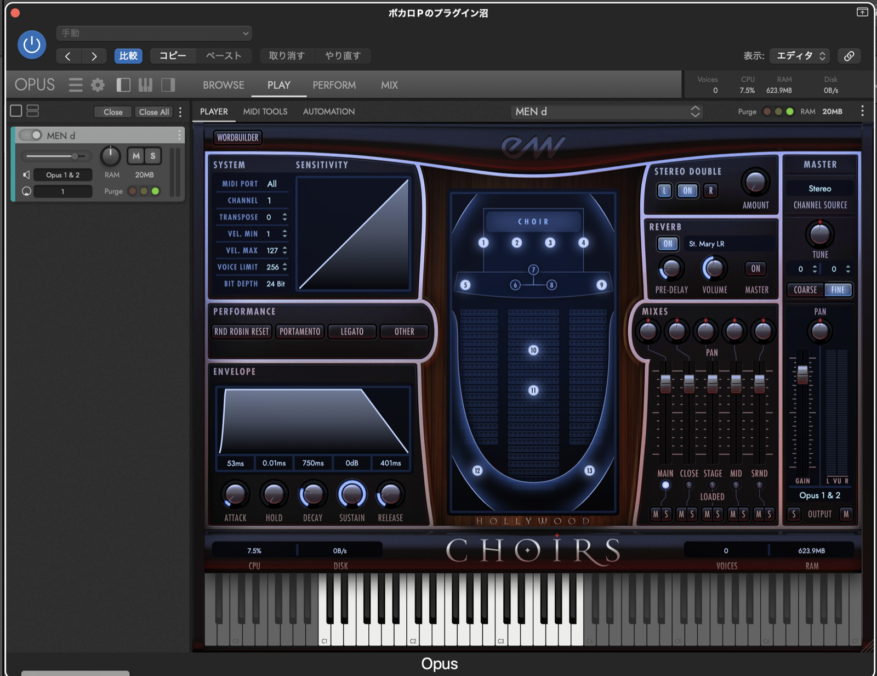Click the 比較 compare button
Image resolution: width=877 pixels, height=676 pixels.
point(128,56)
